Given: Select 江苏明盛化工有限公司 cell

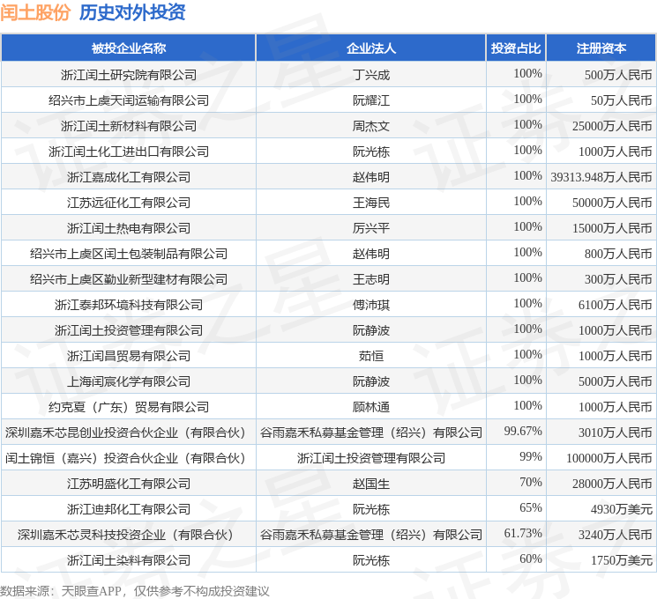Looking at the screenshot, I should coord(129,484).
